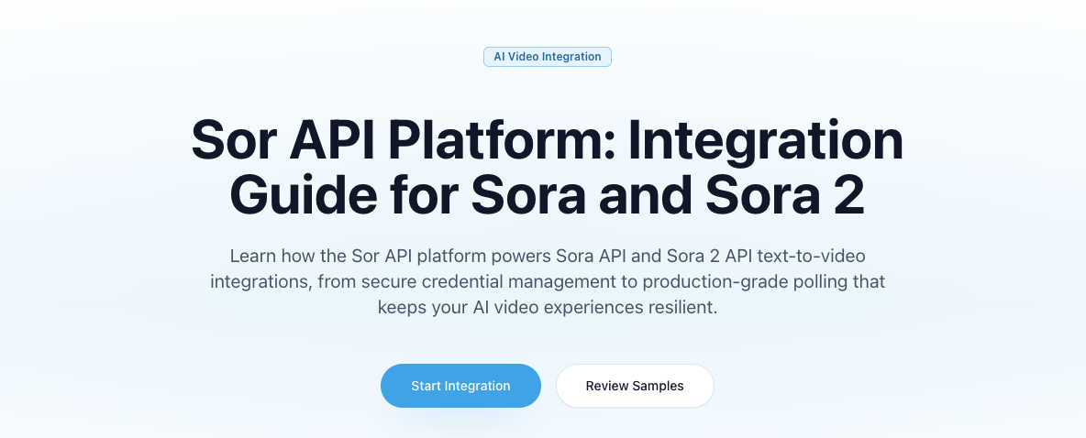This screenshot has width=1086, height=438.
Task: Click the Start Integration button
Action: pos(460,386)
